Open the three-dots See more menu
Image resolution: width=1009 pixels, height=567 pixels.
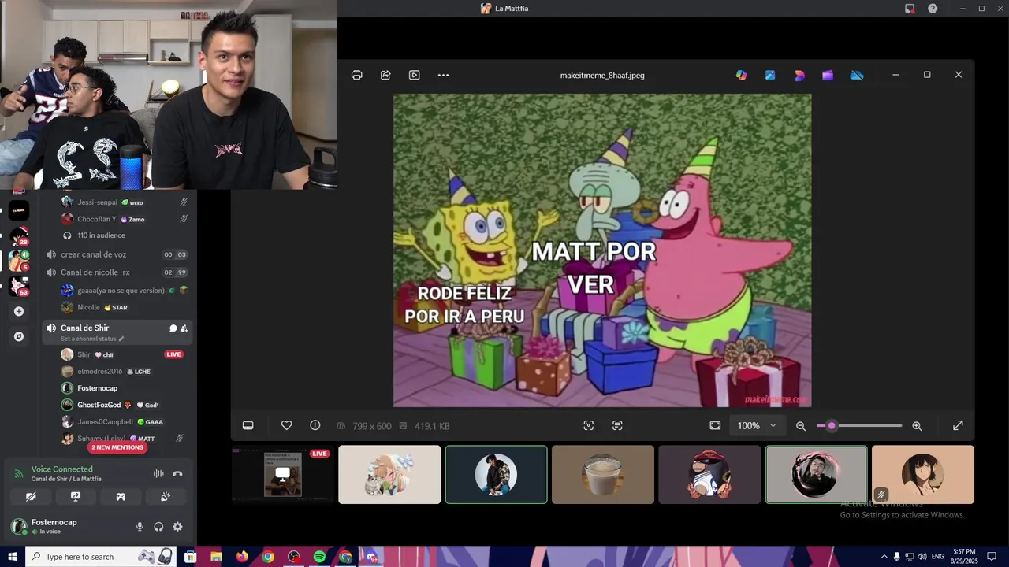click(x=443, y=75)
